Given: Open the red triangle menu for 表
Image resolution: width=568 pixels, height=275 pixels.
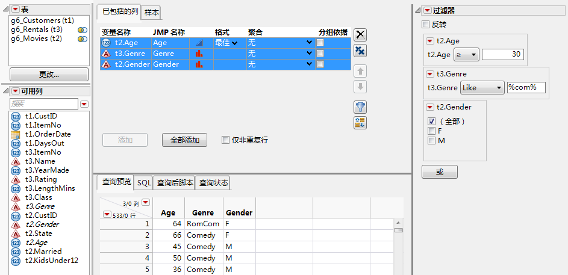Looking at the screenshot, I should point(16,9).
